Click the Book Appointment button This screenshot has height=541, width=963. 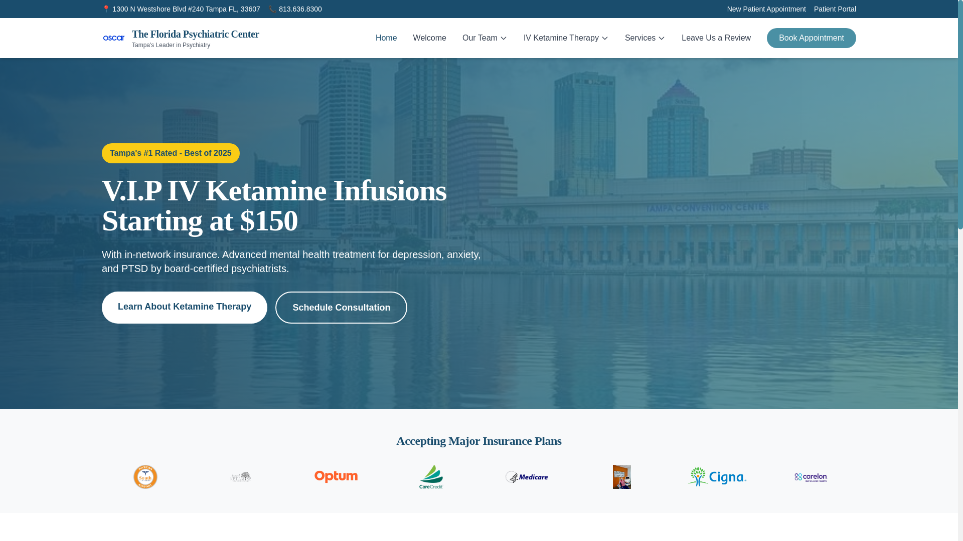point(811,38)
